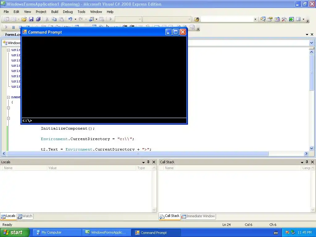
Task: Collapse the using directives region
Action: pos(8,50)
